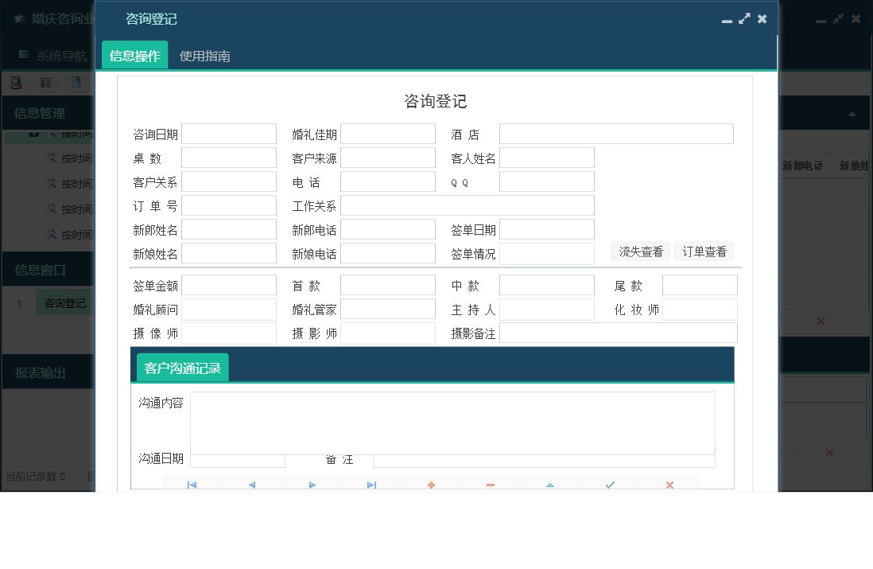Navigate to the first record
The height and width of the screenshot is (569, 873).
point(191,483)
